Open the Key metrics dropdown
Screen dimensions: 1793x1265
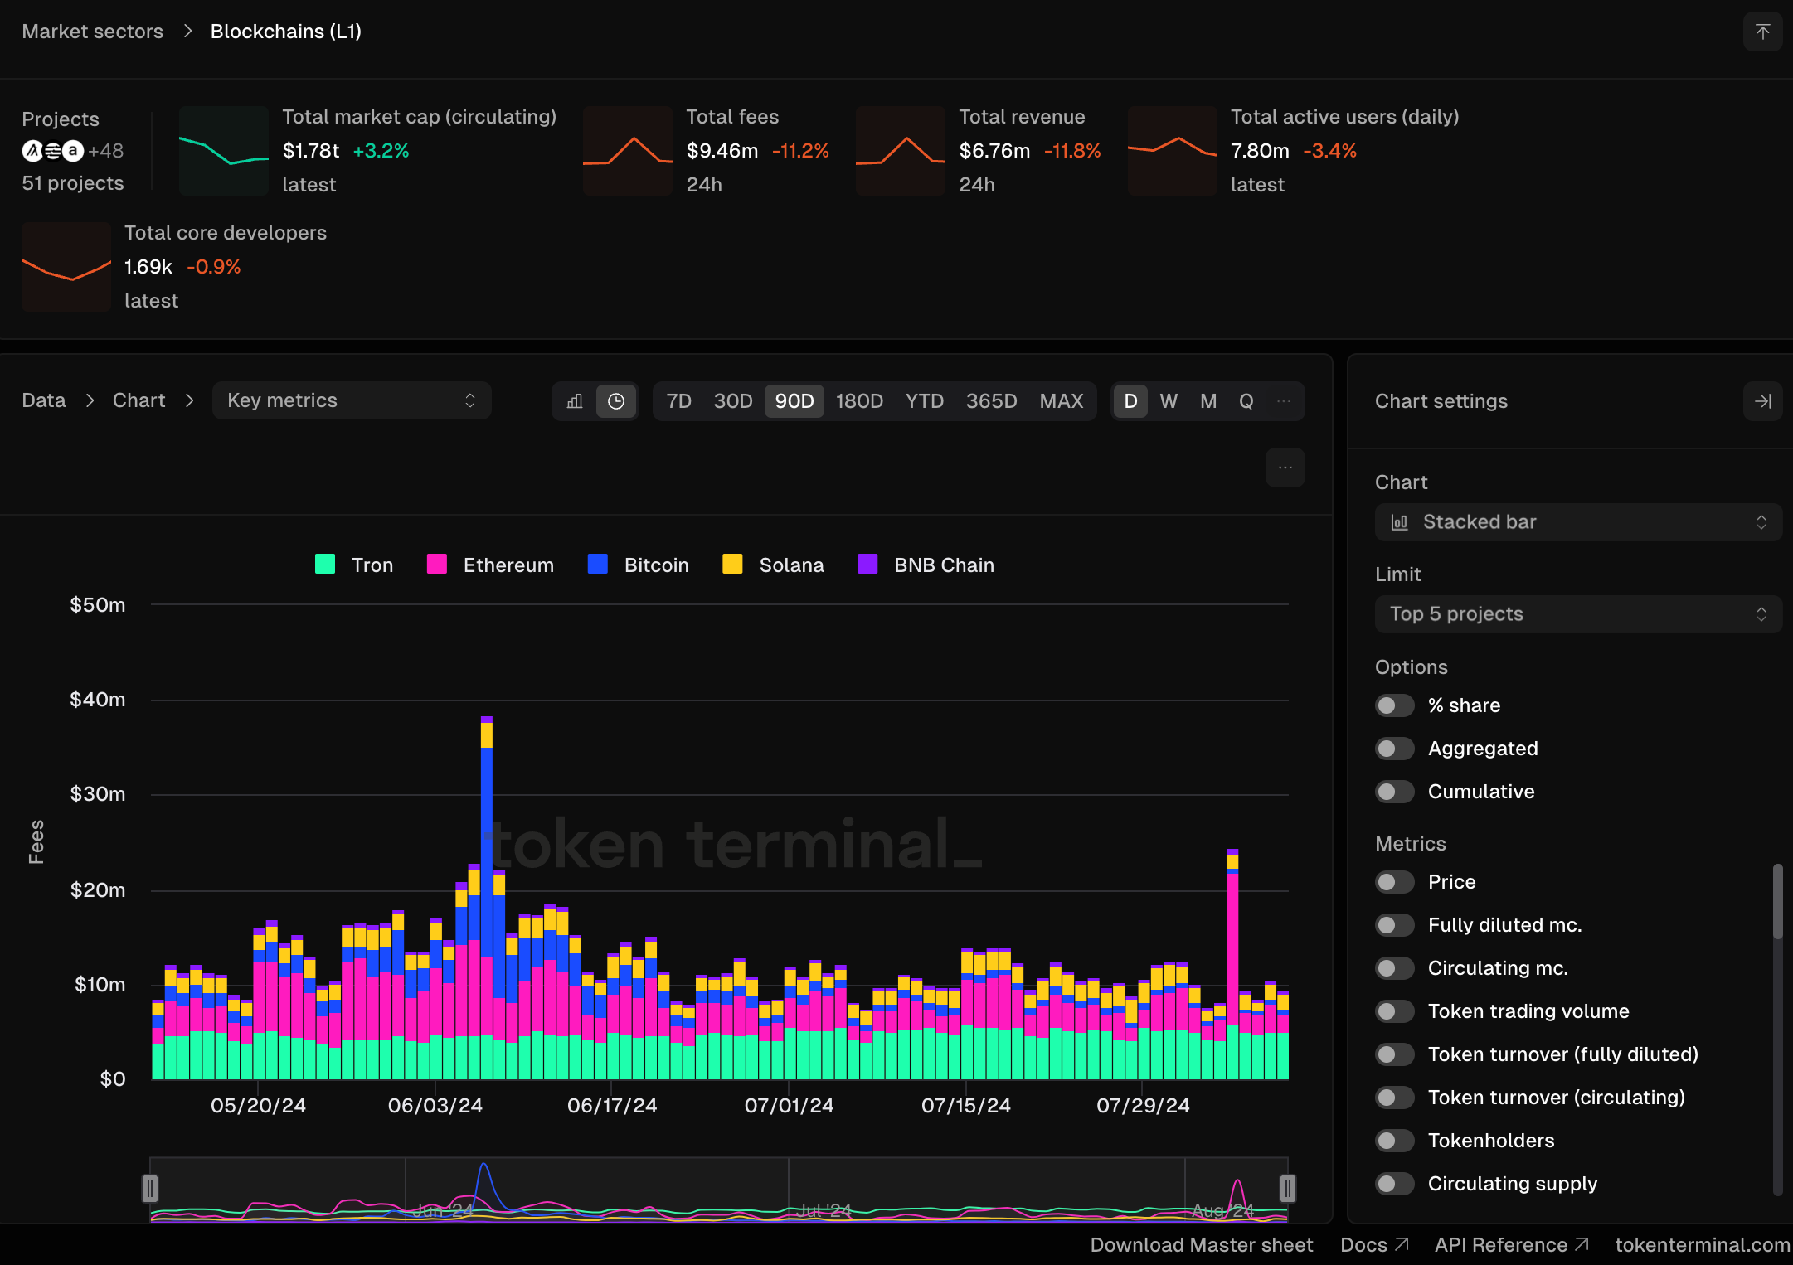coord(352,401)
